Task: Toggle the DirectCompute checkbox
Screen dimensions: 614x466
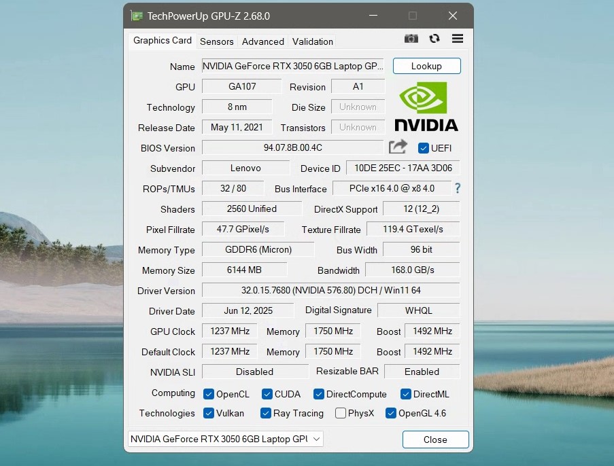Action: [x=318, y=394]
